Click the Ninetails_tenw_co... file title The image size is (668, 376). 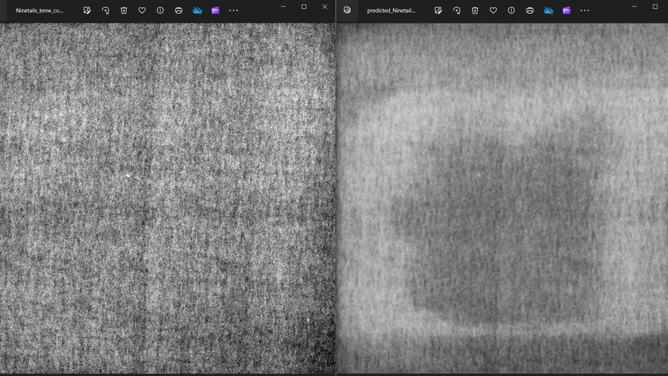point(40,11)
